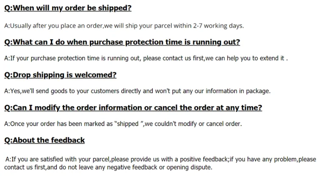Open the "Drop shipping is welcomed?" heading
Image resolution: width=318 pixels, height=176 pixels.
60,75
